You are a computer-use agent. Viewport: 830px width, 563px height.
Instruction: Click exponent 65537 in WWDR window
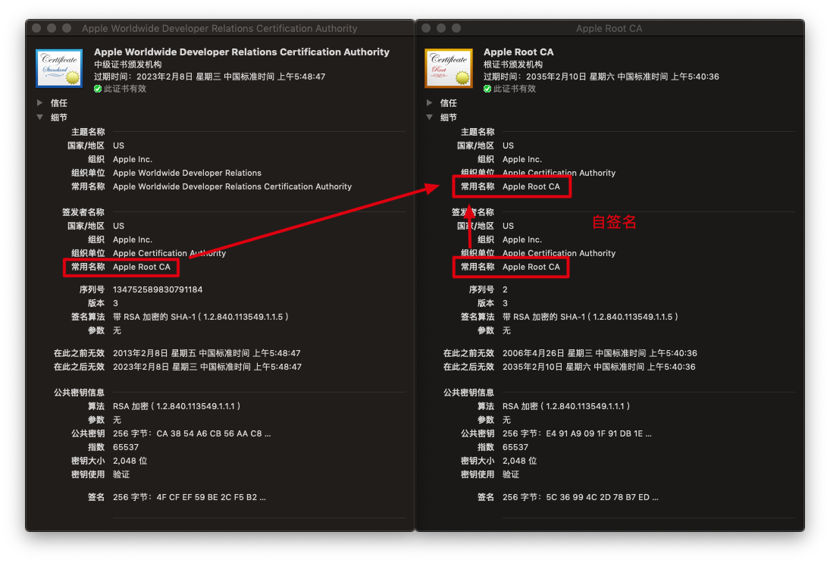coord(126,447)
